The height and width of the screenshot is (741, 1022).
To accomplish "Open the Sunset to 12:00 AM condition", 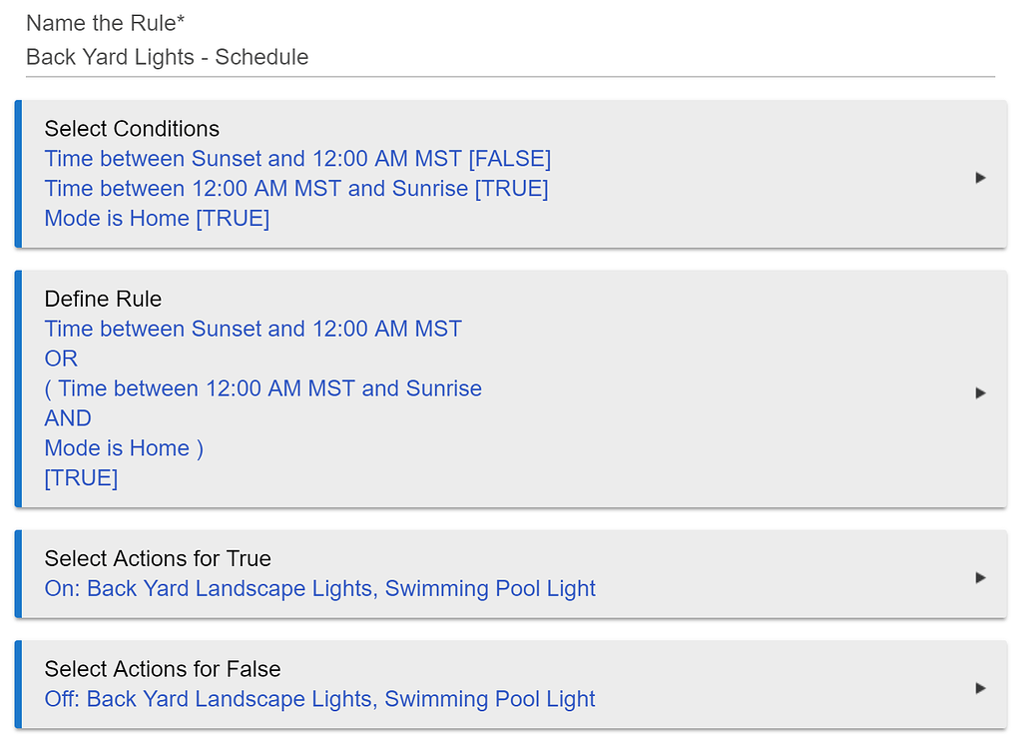I will coord(296,159).
